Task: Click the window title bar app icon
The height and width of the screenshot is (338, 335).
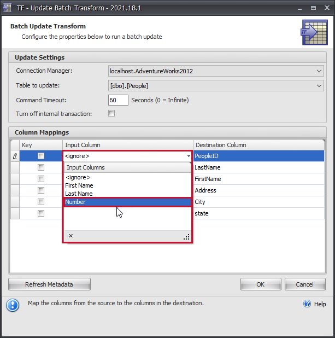Action: pyautogui.click(x=8, y=7)
